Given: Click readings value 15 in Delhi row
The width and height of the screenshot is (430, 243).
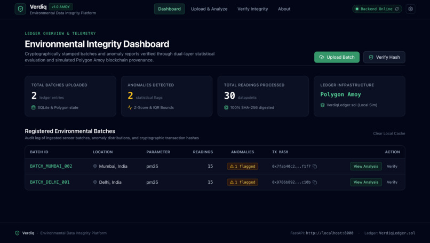Looking at the screenshot, I should 210,182.
